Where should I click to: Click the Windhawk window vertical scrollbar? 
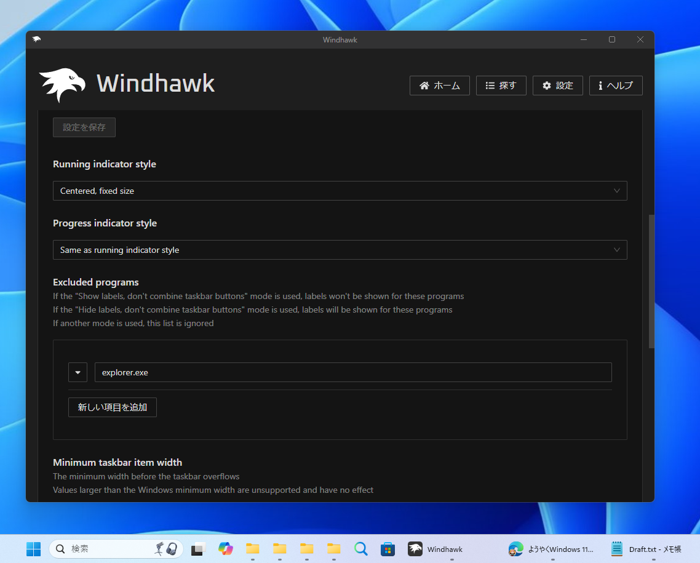[651, 281]
